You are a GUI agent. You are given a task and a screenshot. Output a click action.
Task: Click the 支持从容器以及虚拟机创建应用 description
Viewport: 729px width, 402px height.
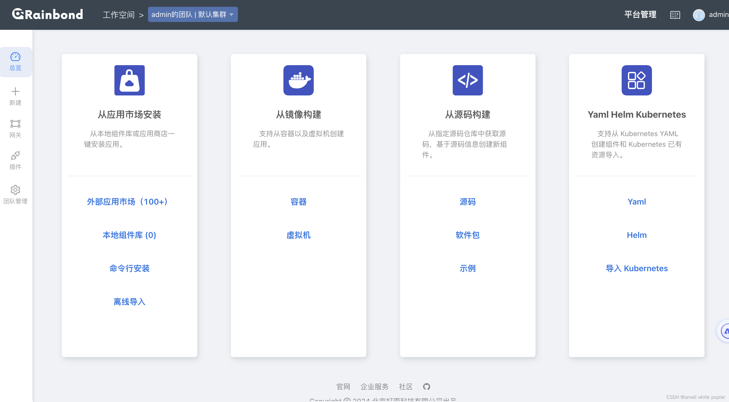[x=298, y=139]
